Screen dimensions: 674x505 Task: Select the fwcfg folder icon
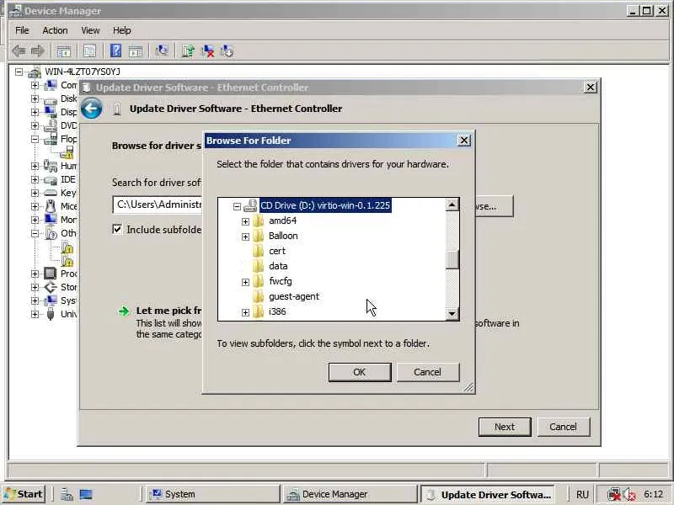pyautogui.click(x=259, y=281)
